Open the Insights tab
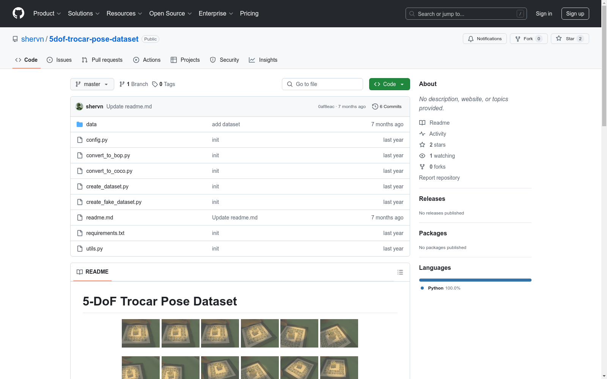607x379 pixels. click(263, 60)
